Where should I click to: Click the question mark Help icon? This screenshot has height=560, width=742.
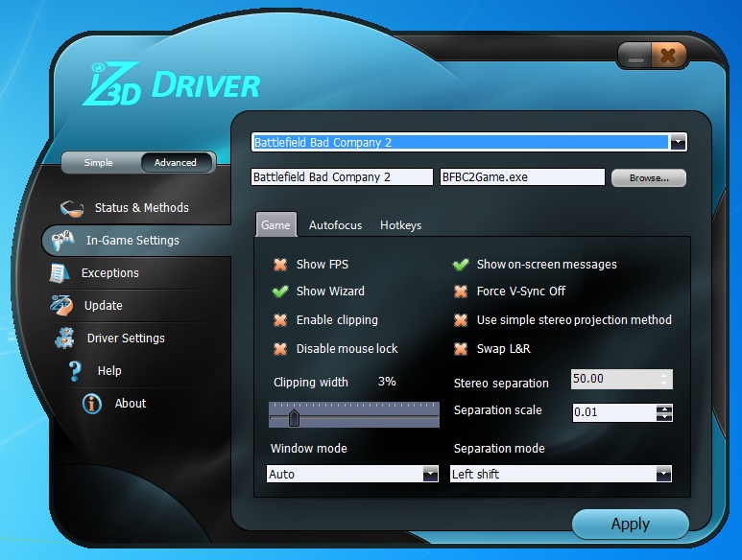[75, 371]
